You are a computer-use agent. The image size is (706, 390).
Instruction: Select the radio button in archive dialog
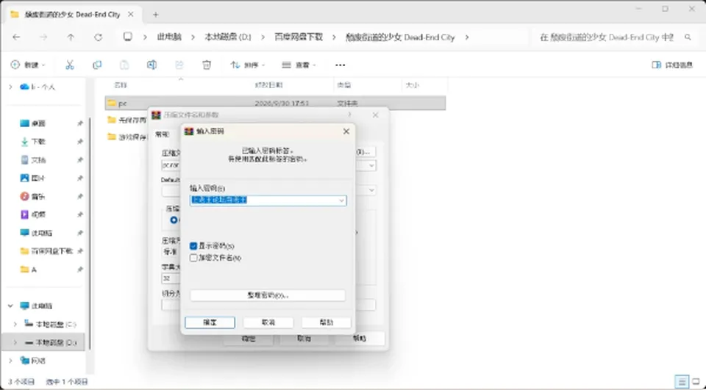(174, 220)
